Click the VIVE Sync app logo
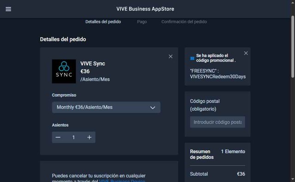The height and width of the screenshot is (182, 295). pos(64,71)
